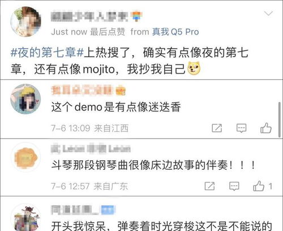
Task: Share the 迷迭香 demo comment
Action: point(217,128)
